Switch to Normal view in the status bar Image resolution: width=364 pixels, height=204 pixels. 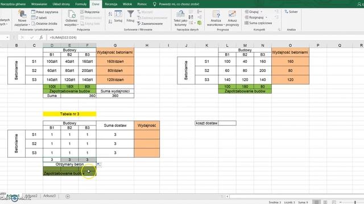(316, 202)
